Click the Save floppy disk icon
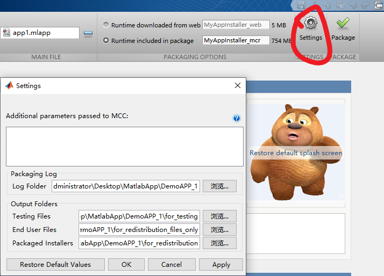Viewport: 384px width, 276px height. [301, 5]
